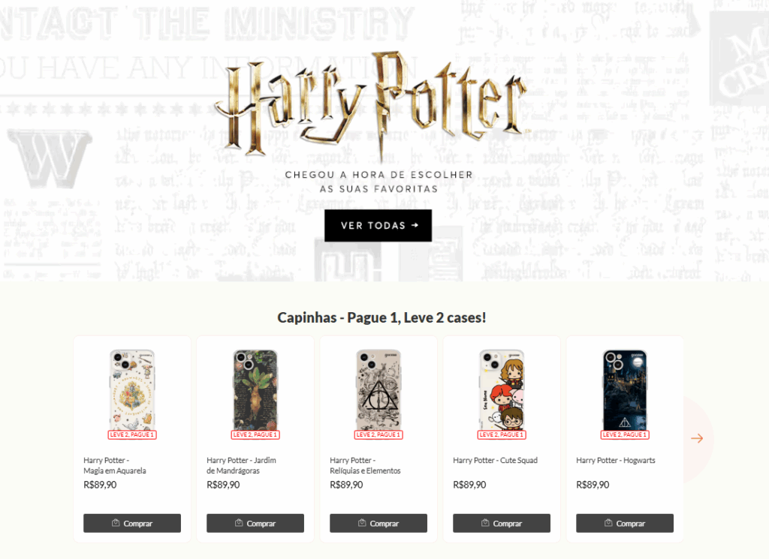Viewport: 769px width, 559px height.
Task: Open the Magia em Aquarela phone case image
Action: click(x=132, y=390)
